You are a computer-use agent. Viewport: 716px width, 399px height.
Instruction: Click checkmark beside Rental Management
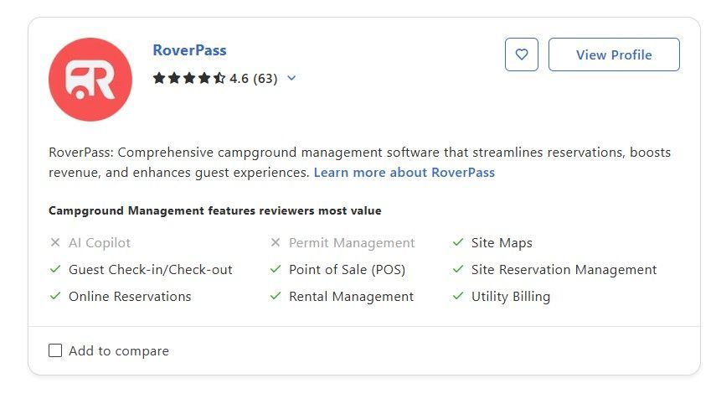pyautogui.click(x=276, y=296)
